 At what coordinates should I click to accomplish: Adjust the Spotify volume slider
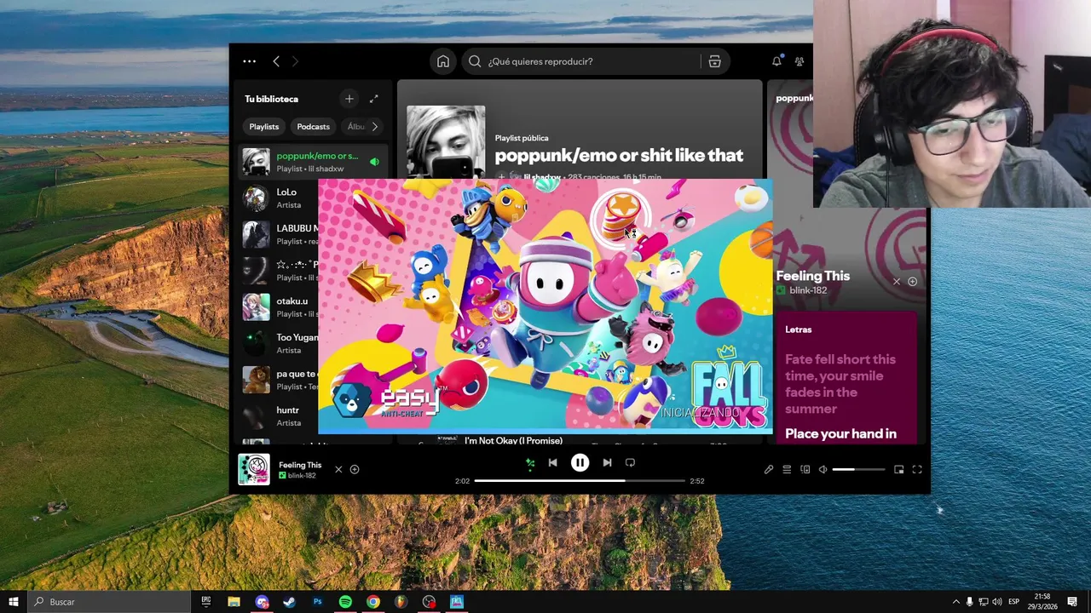point(858,469)
